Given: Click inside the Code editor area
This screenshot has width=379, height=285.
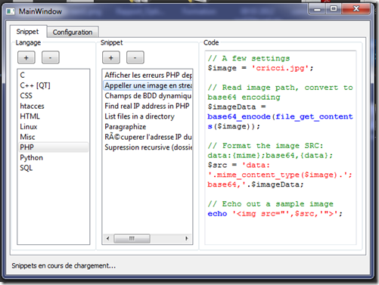Looking at the screenshot, I should click(x=281, y=147).
